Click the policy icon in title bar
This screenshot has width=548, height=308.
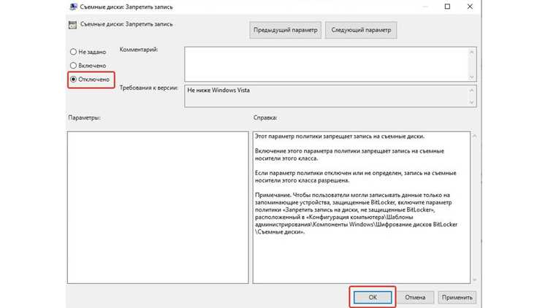click(x=73, y=7)
